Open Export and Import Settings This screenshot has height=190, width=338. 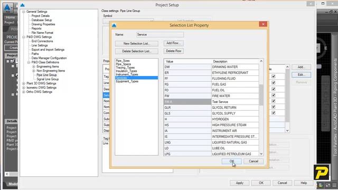pyautogui.click(x=48, y=50)
